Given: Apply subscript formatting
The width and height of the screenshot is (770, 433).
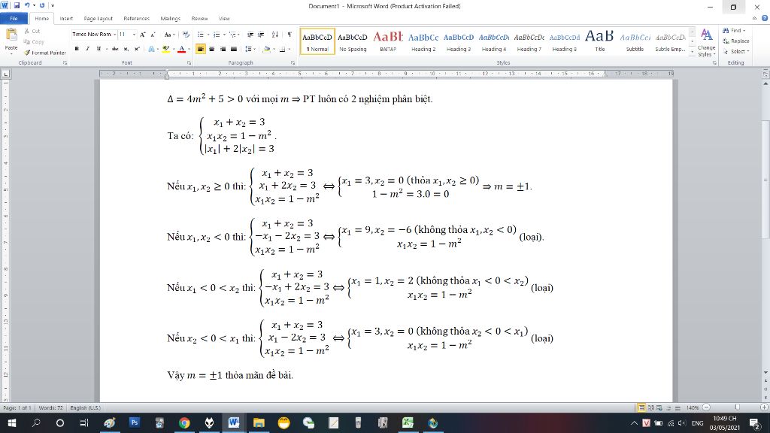Looking at the screenshot, I should click(126, 49).
